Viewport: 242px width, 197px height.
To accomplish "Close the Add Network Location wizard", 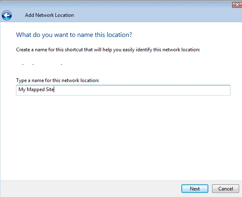I will point(237,5).
